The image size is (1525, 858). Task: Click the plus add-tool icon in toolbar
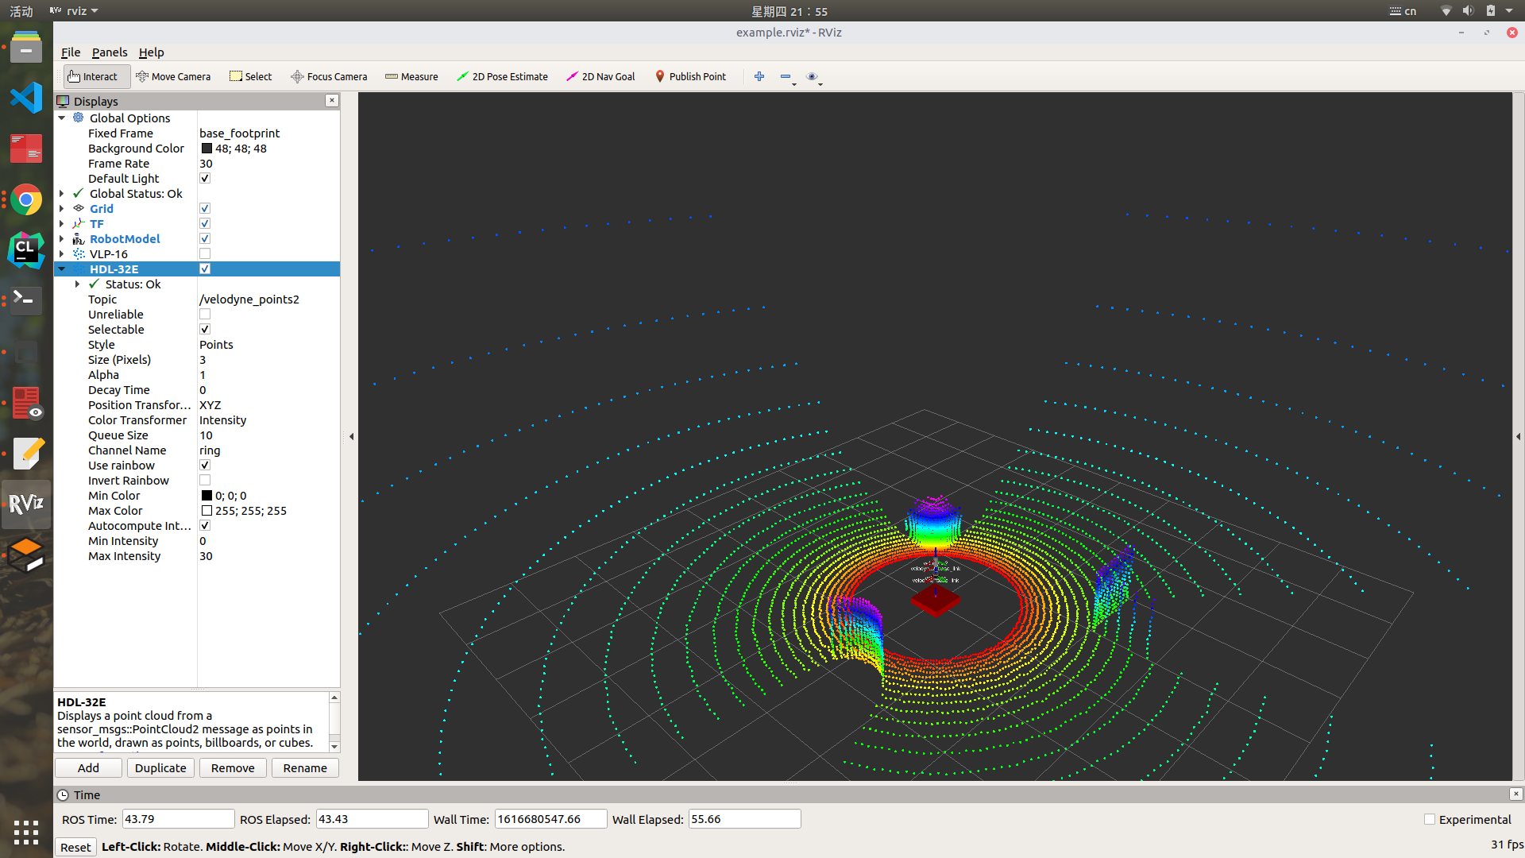point(759,76)
